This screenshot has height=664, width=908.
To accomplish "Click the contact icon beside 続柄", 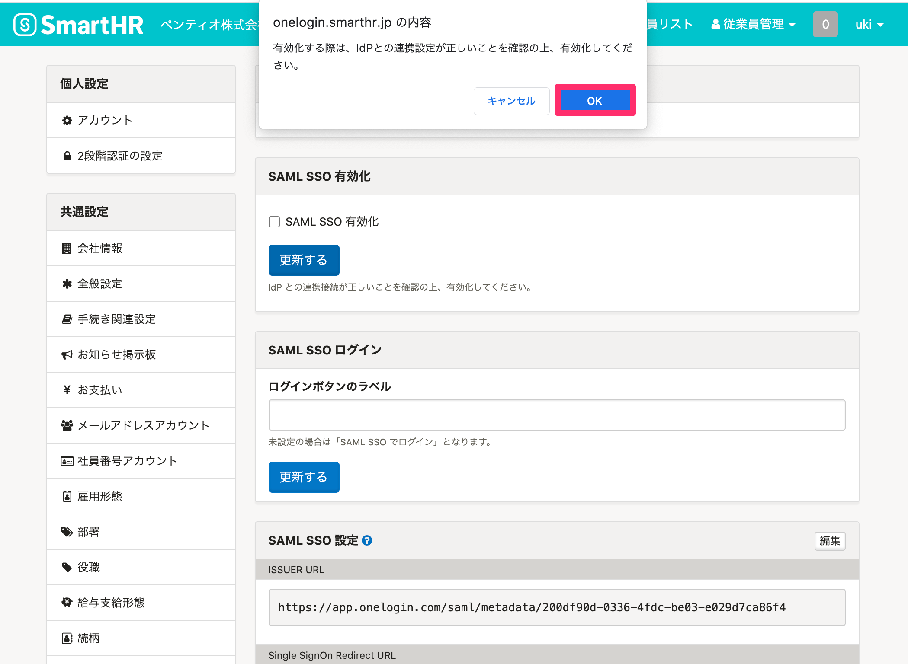I will 67,638.
